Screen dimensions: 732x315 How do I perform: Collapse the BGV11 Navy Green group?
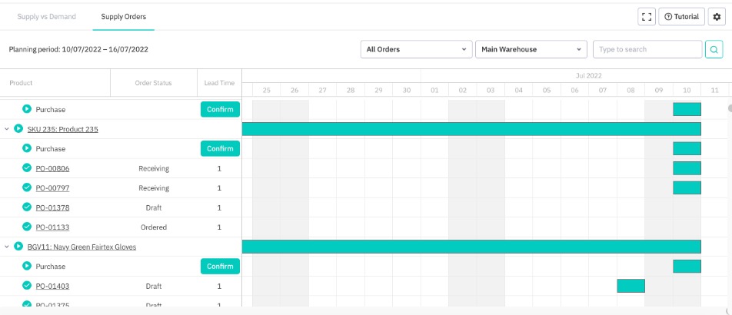[7, 247]
